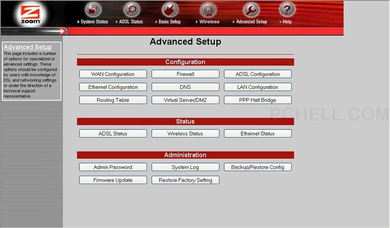
Task: Open the System Log
Action: coord(185,167)
